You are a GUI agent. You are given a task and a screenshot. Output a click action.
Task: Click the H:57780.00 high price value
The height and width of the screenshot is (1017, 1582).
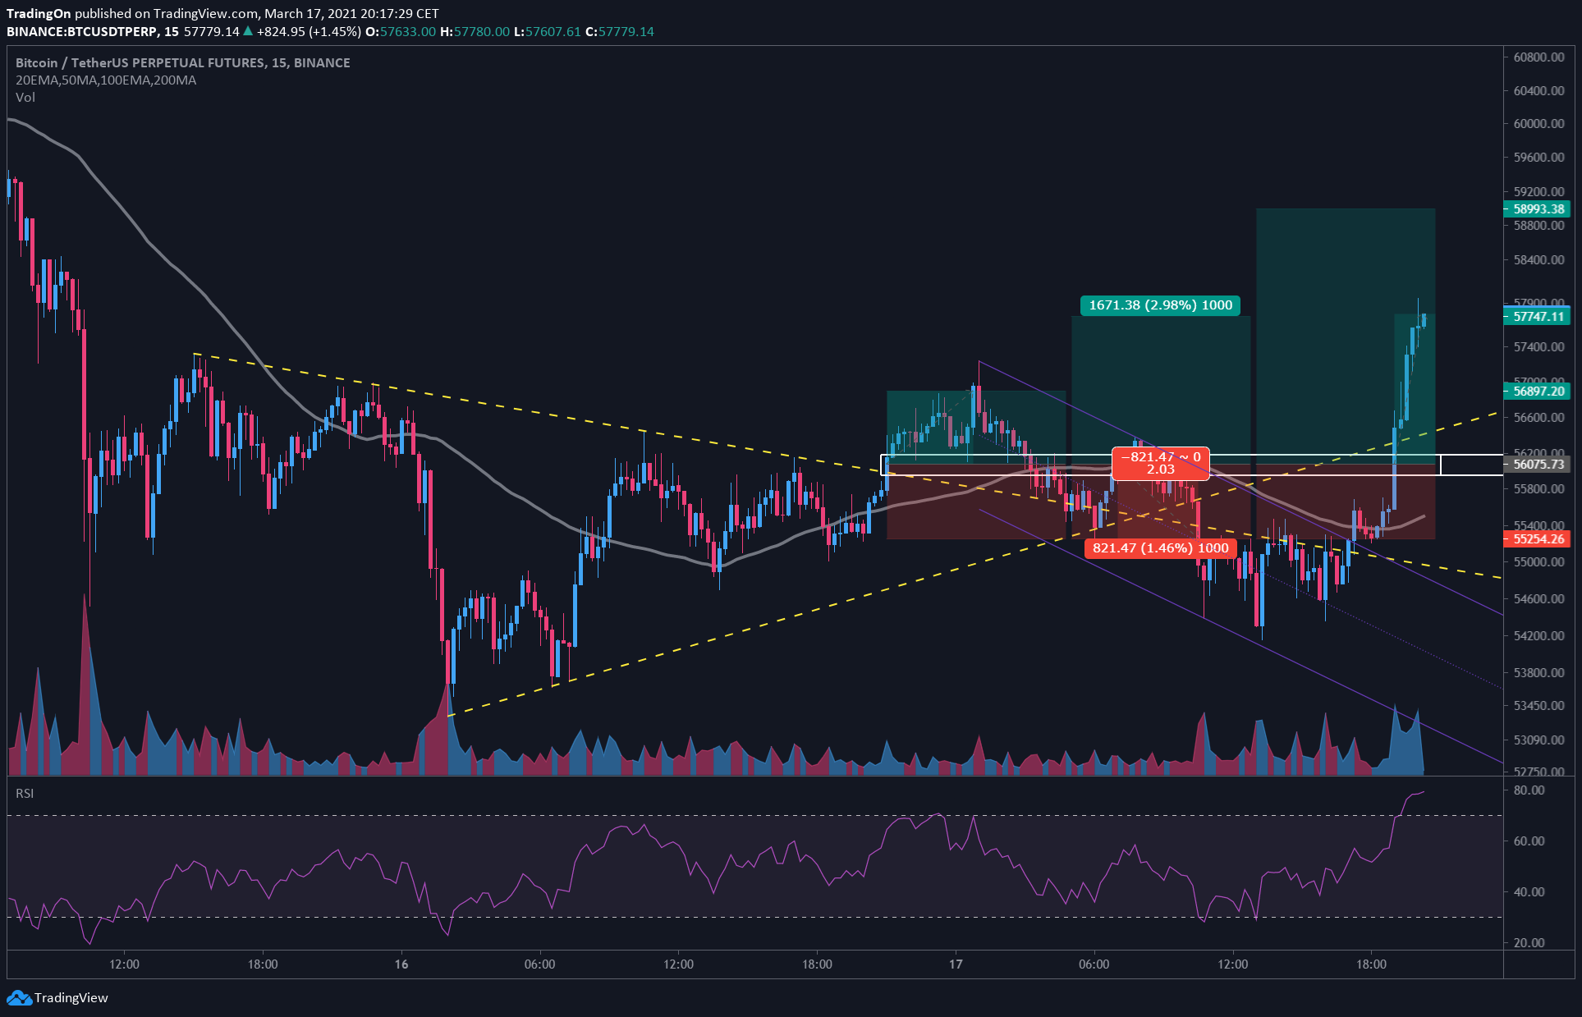point(475,32)
